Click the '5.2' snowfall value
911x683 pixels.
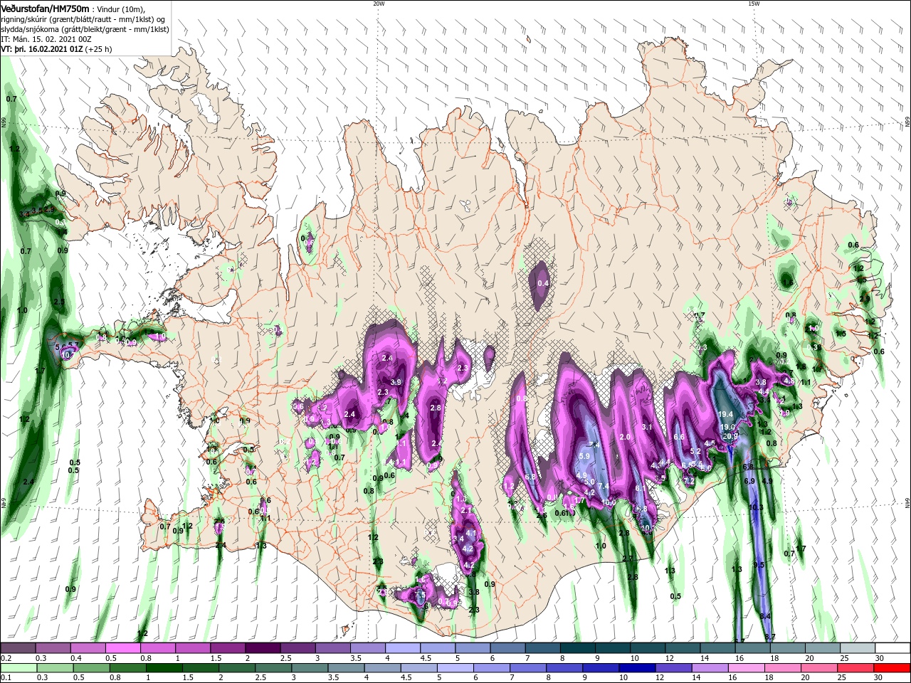click(695, 451)
